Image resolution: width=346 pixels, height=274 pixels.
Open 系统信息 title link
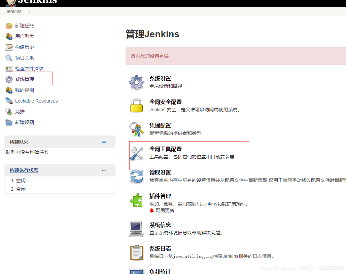[x=160, y=225]
